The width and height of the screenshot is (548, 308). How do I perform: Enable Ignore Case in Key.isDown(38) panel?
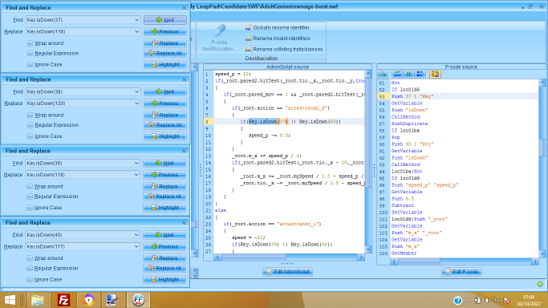point(30,136)
